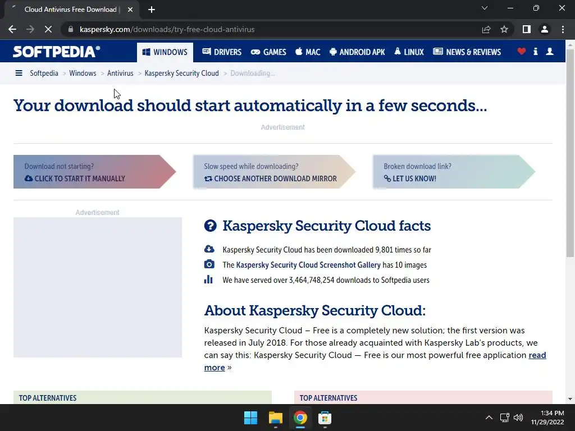The image size is (575, 431).
Task: Click the browser back arrow
Action: coord(12,29)
